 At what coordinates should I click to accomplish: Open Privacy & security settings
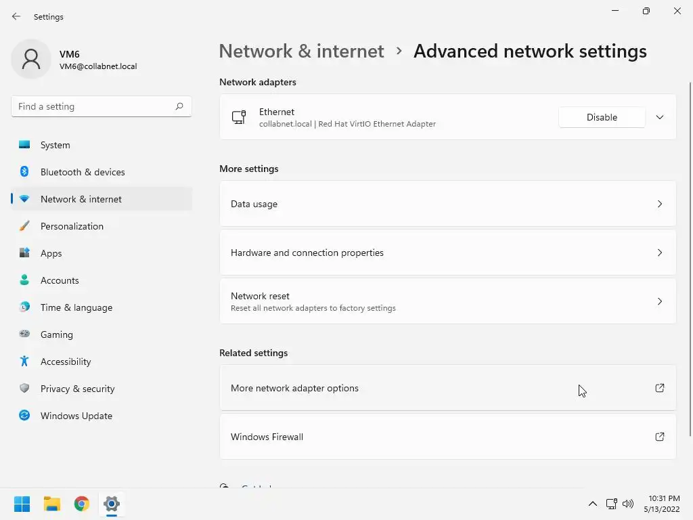tap(77, 389)
